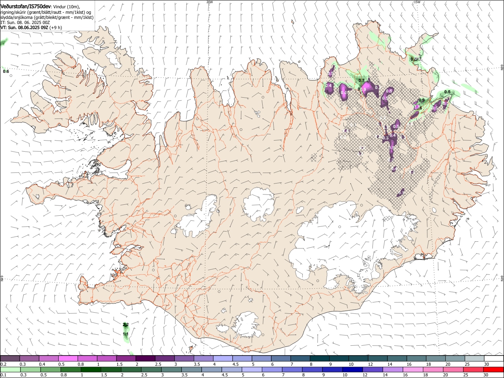The height and width of the screenshot is (378, 504).
Task: Click the '15W' longitude label
Action: tap(417, 2)
